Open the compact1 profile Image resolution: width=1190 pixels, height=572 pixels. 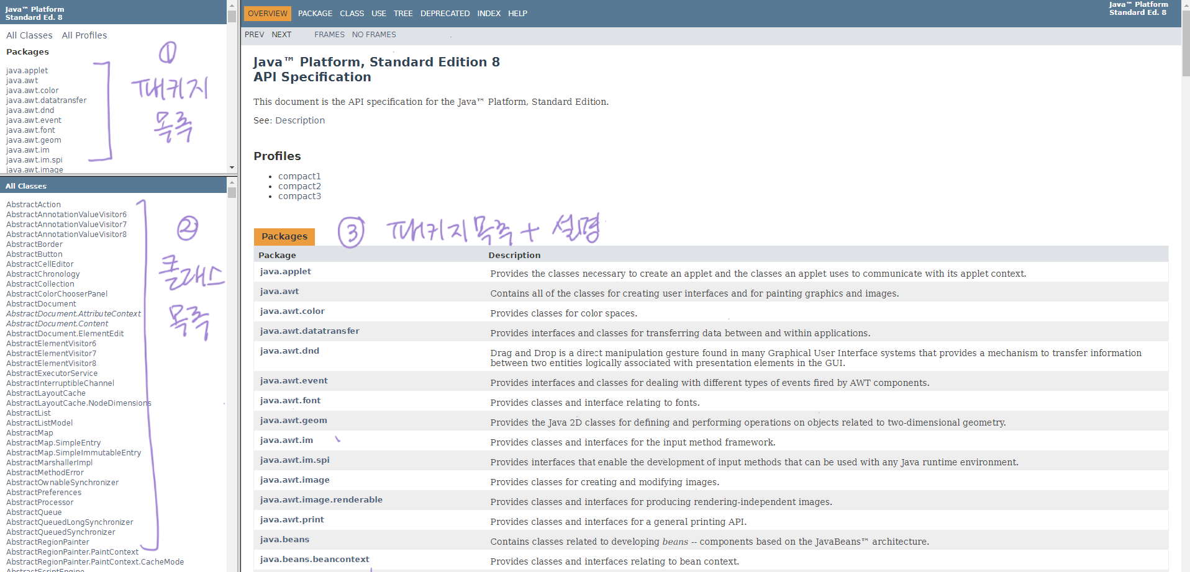(x=299, y=176)
